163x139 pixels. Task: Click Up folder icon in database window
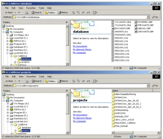tap(27, 12)
